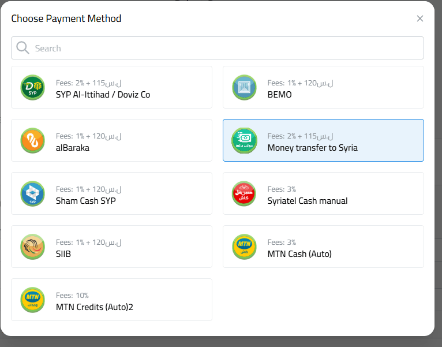Image resolution: width=442 pixels, height=347 pixels.
Task: Click the fees line on the Doviz Co card
Action: (x=88, y=83)
